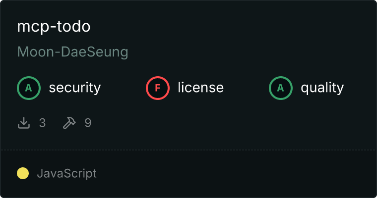
Task: Open the mcp-todo title link
Action: coord(54,27)
